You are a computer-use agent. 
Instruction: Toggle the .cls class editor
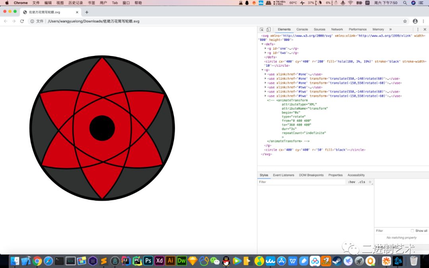362,182
